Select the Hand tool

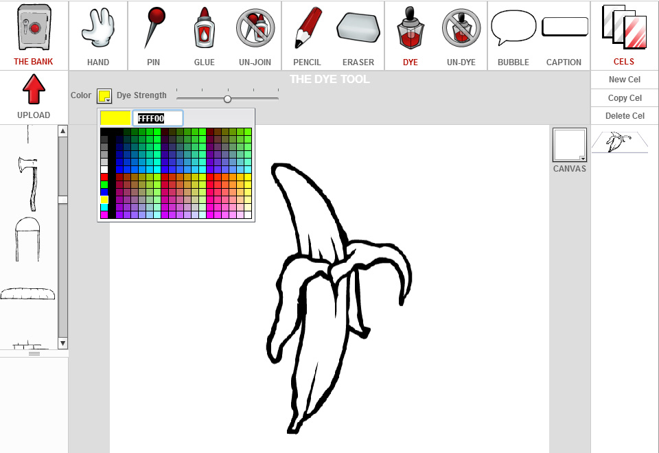98,27
